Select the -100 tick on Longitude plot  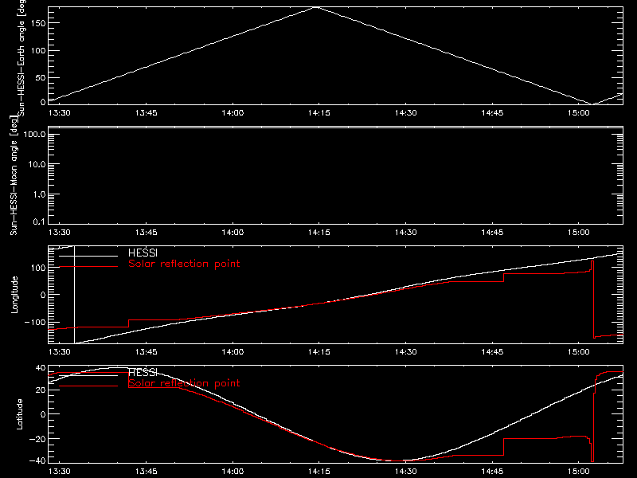(x=35, y=322)
